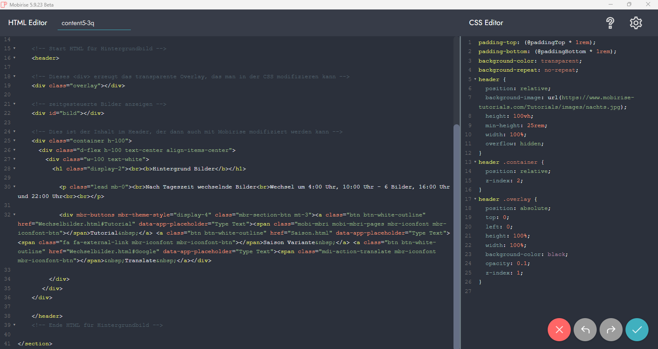Click the CSS Editor heading

coord(486,23)
